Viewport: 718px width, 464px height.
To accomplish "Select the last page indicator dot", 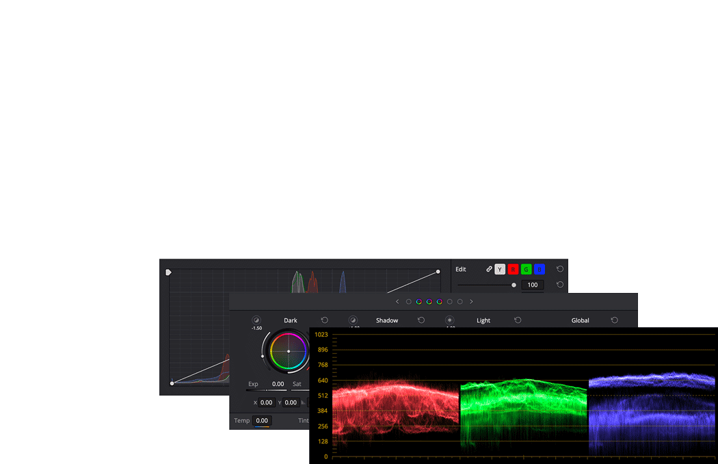I will (460, 302).
